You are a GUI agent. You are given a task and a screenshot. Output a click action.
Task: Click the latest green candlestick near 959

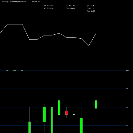pos(96,105)
